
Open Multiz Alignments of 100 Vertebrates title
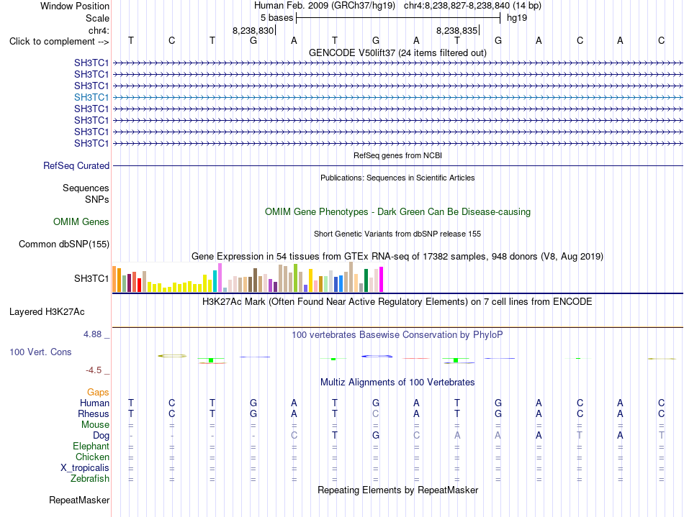coord(397,382)
